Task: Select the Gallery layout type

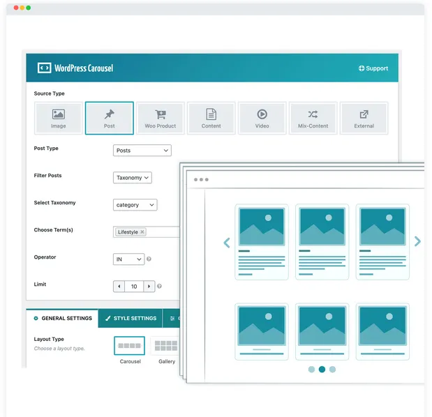Action: pos(165,346)
